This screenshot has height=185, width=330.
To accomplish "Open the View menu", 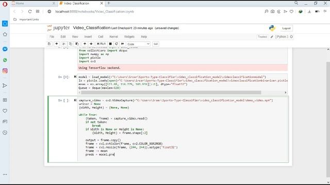I will pos(75,36).
